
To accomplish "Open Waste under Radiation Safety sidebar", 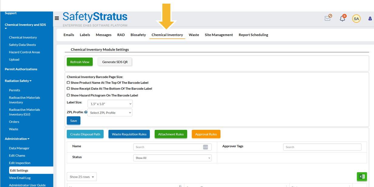I will pos(14,129).
